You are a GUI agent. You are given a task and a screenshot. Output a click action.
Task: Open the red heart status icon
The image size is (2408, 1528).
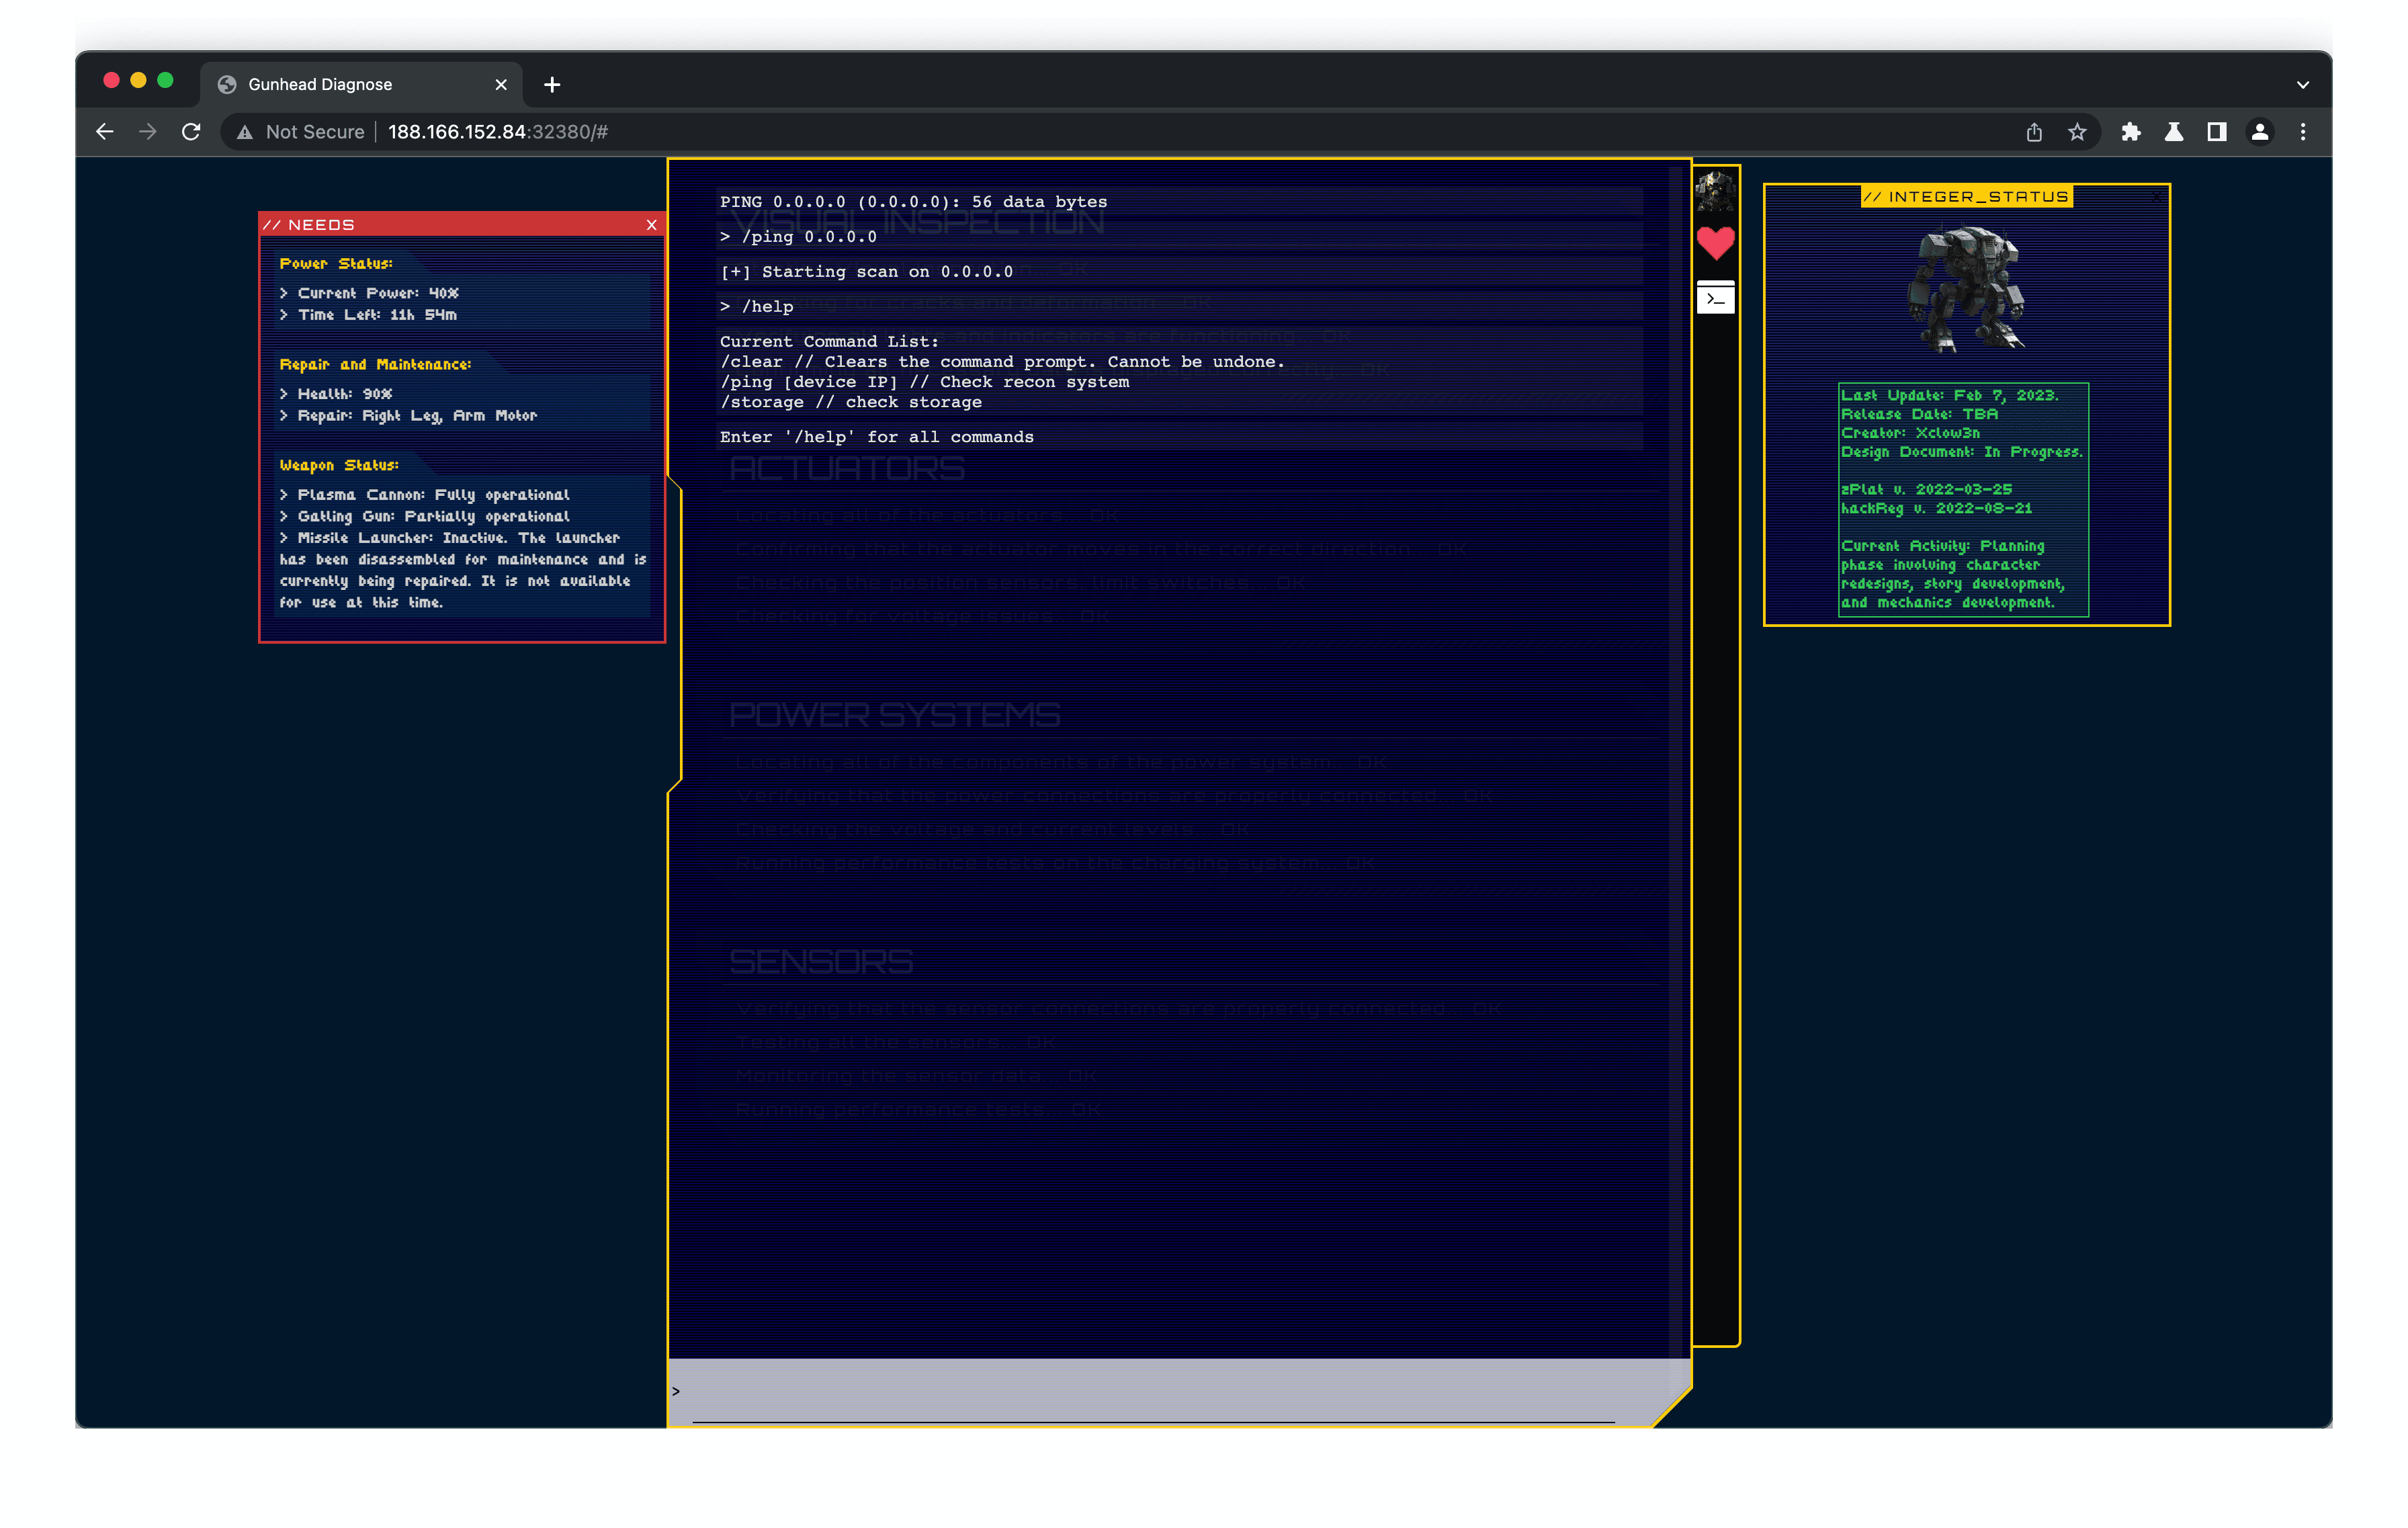point(1715,243)
